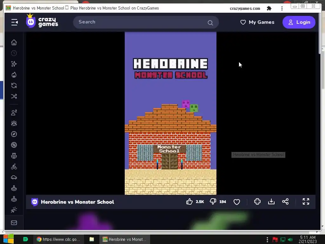Viewport: 325px width, 244px height.
Task: Open the taskbar clock 5:11 AM
Action: 308,239
